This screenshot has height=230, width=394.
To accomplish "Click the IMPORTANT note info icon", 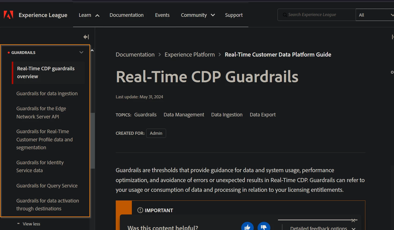I will [140, 210].
